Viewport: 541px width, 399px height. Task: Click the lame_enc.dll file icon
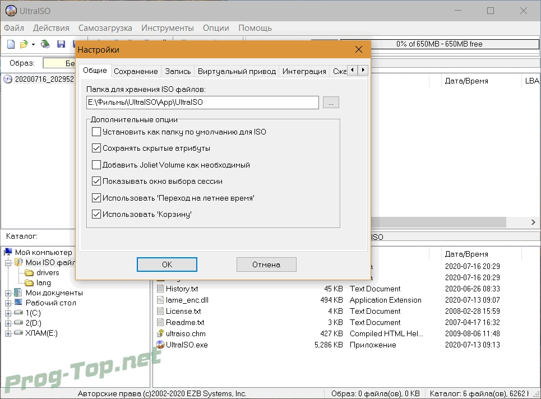coord(160,300)
